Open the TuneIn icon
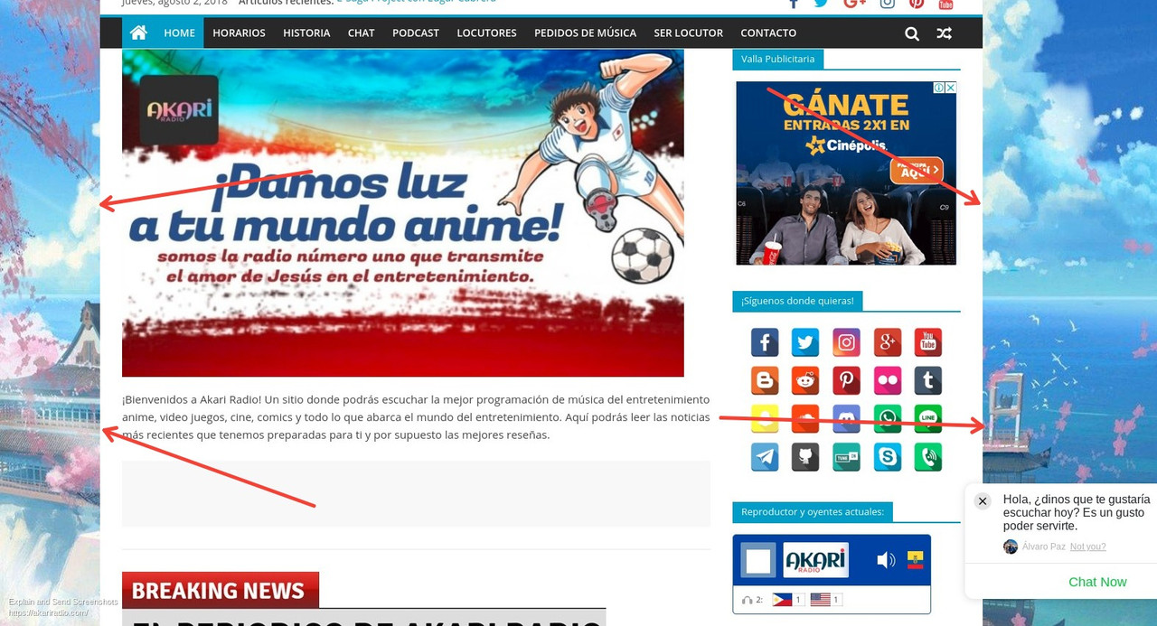 (846, 457)
